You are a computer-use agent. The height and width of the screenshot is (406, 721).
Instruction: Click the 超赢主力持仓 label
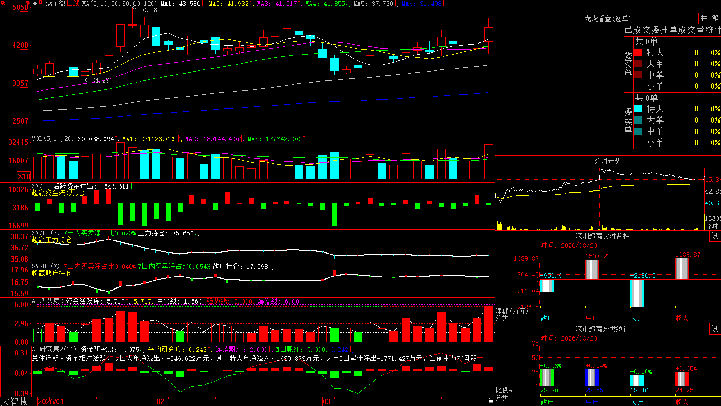tap(52, 240)
